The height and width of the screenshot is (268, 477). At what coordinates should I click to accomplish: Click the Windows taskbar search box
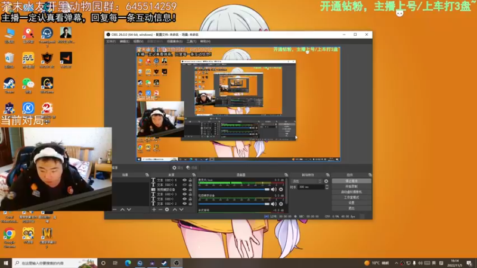coord(54,263)
